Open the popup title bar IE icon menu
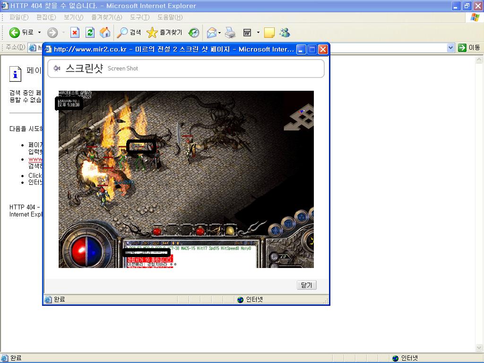This screenshot has height=363, width=484. coord(49,49)
